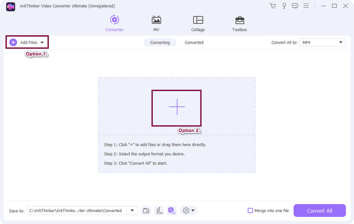354x224 pixels.
Task: Click the Step 1 instruction text
Action: 155,144
